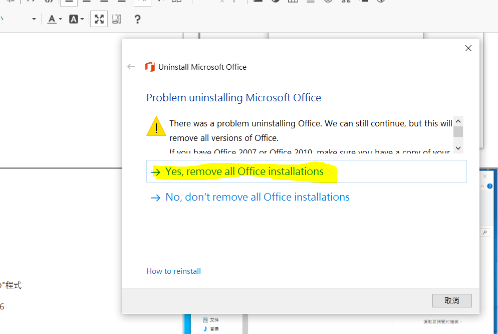
Task: Expand the background color dropdown arrow
Action: [82, 20]
